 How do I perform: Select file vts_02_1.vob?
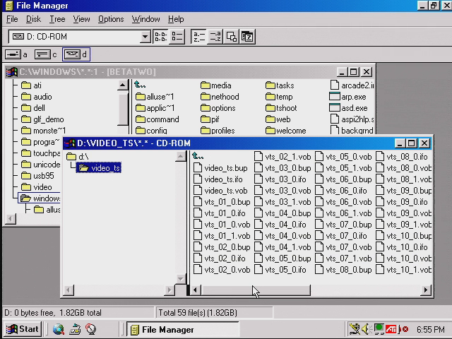pyautogui.click(x=282, y=157)
